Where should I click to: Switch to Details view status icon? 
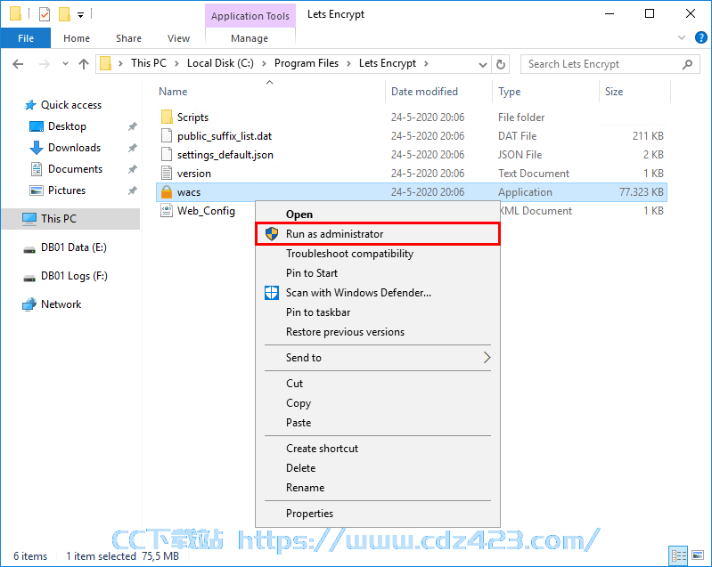[x=679, y=555]
